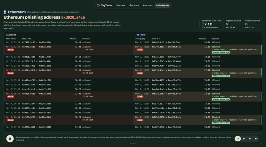The height and width of the screenshot is (147, 266).
Task: Switch to the Live arena tab
Action: coord(134,5)
